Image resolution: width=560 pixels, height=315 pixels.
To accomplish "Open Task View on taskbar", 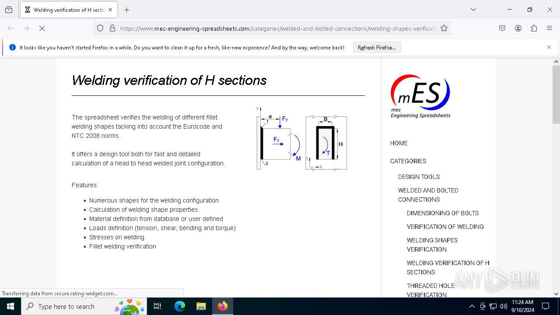I will (x=157, y=306).
